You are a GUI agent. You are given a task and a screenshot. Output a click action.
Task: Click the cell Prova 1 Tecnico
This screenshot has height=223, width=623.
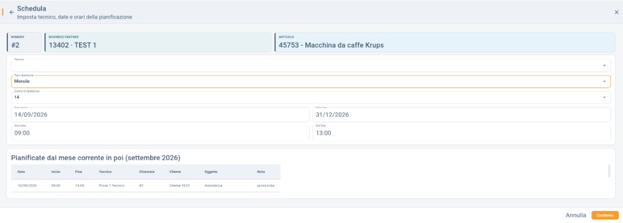click(112, 186)
